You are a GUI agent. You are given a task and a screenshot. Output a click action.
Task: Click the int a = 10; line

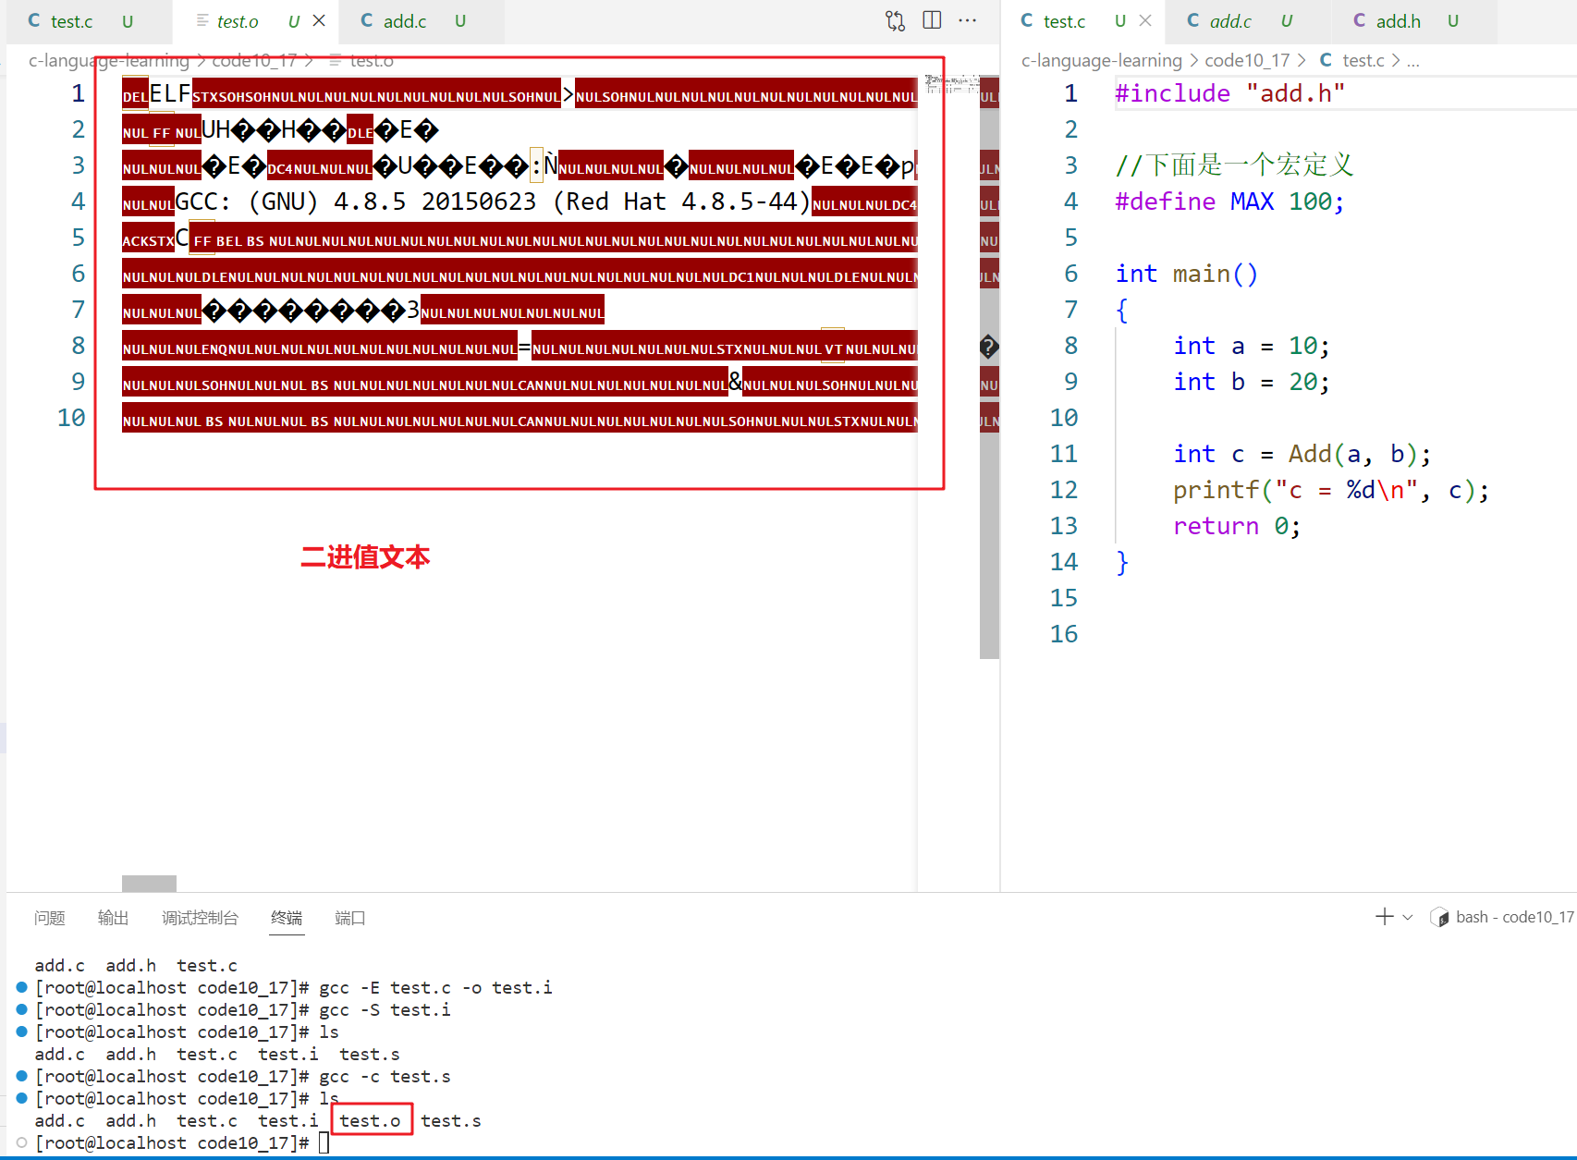coord(1251,346)
